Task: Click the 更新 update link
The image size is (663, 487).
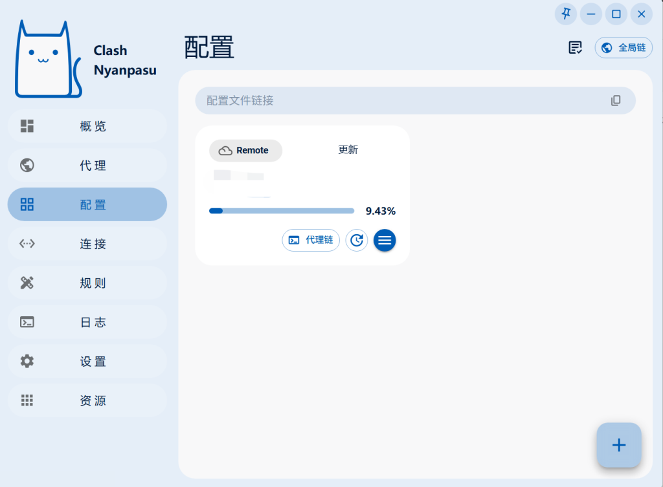Action: (x=348, y=149)
